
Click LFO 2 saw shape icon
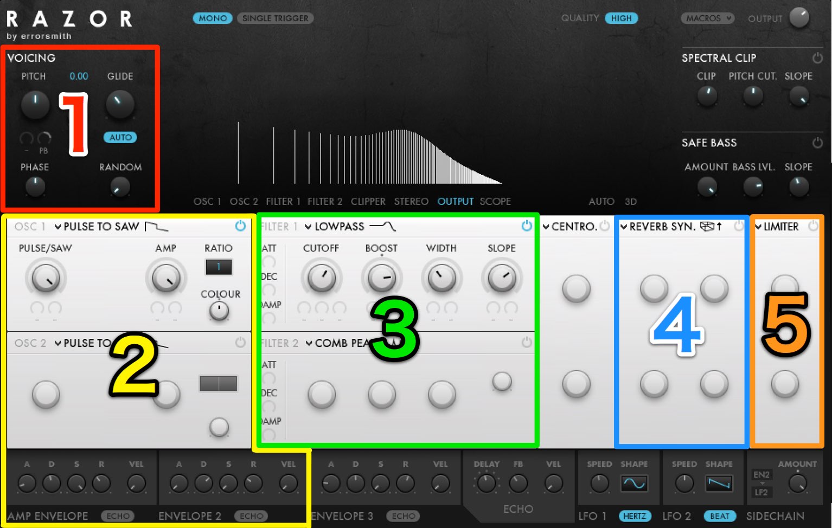(x=719, y=483)
